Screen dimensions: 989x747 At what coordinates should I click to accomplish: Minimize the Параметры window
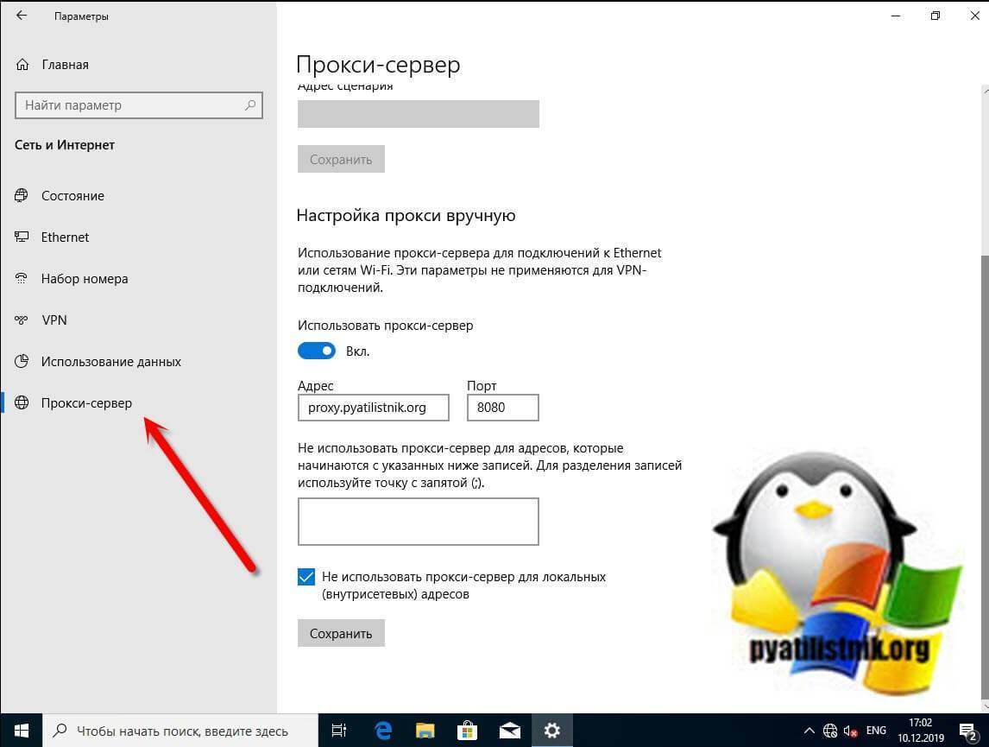click(x=896, y=16)
